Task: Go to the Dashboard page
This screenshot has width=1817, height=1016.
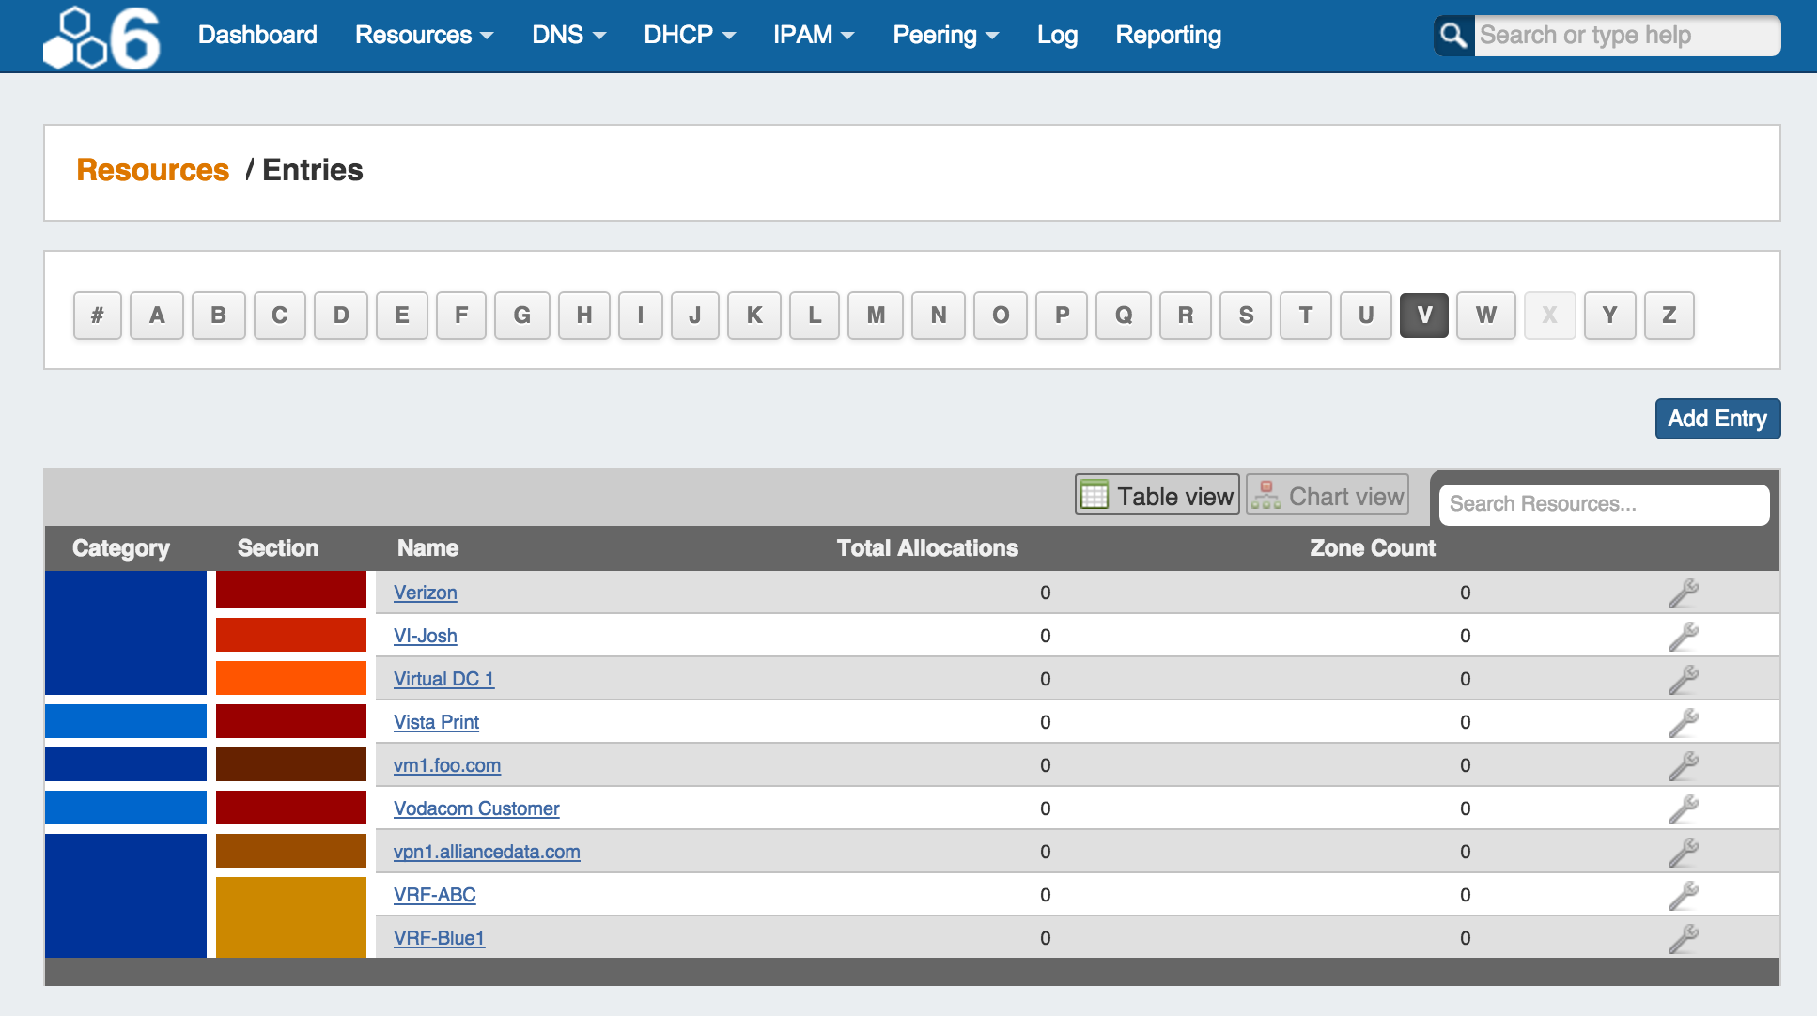Action: tap(257, 36)
